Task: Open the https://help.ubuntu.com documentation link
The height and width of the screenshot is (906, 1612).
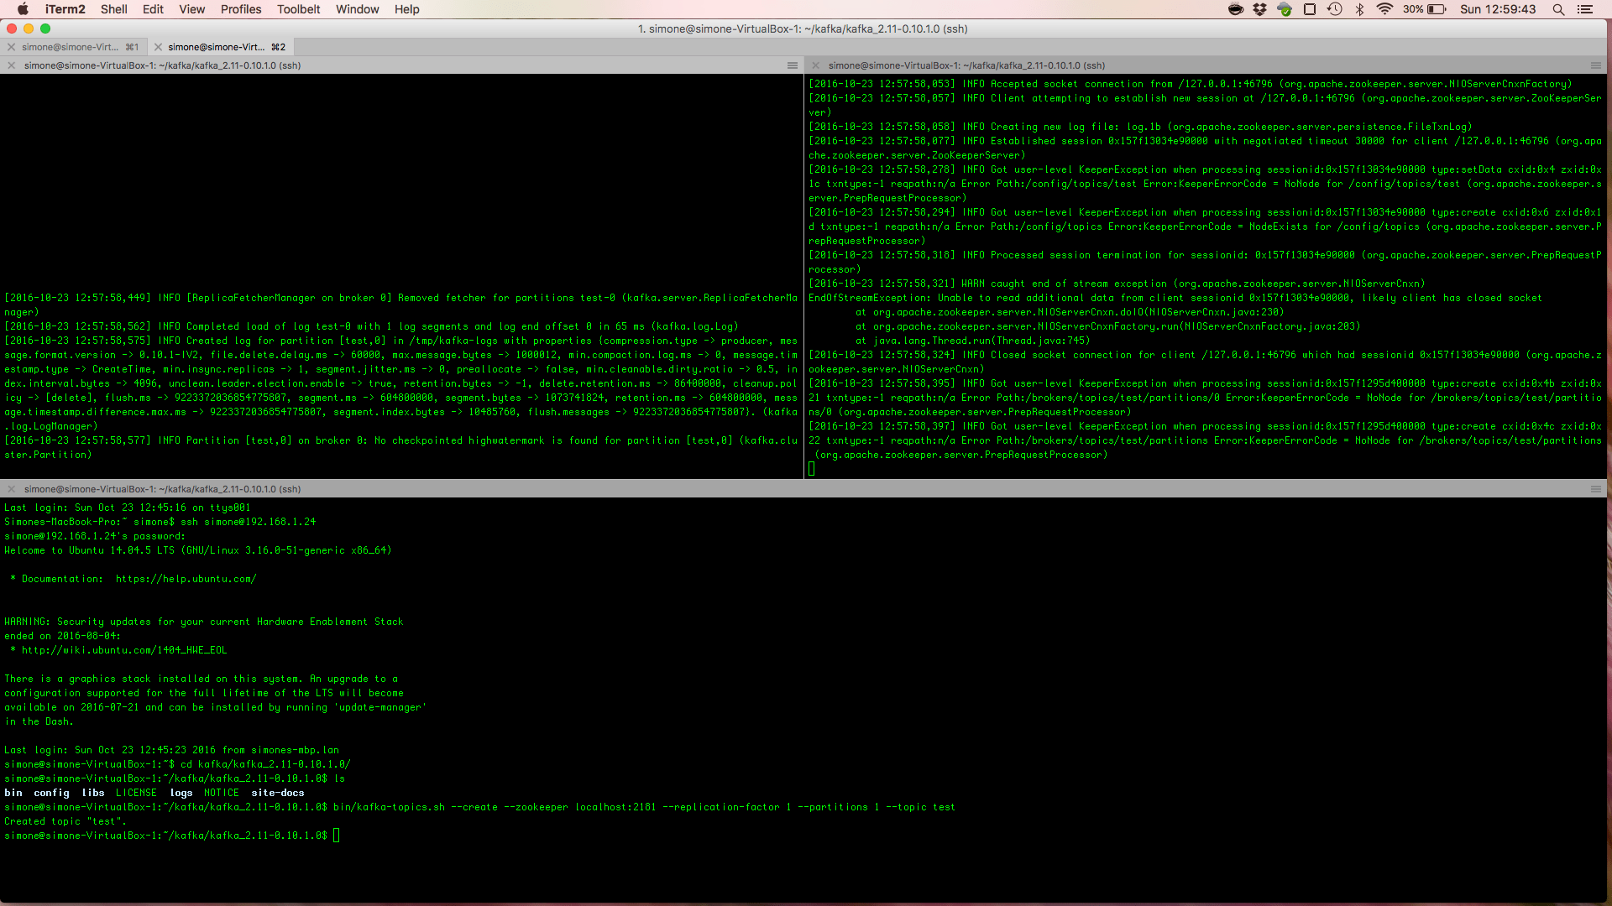Action: pyautogui.click(x=186, y=578)
